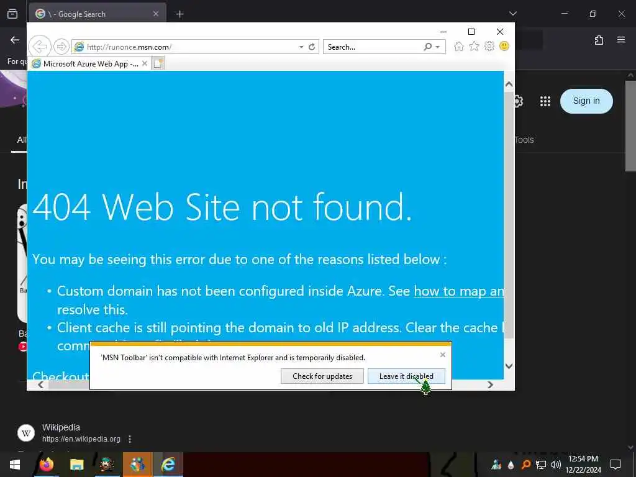
Task: Click Internet Explorer icon in taskbar
Action: point(168,465)
